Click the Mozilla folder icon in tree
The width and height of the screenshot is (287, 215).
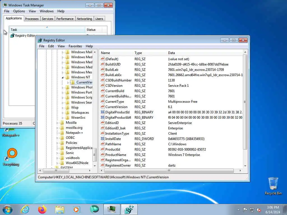(x=62, y=123)
